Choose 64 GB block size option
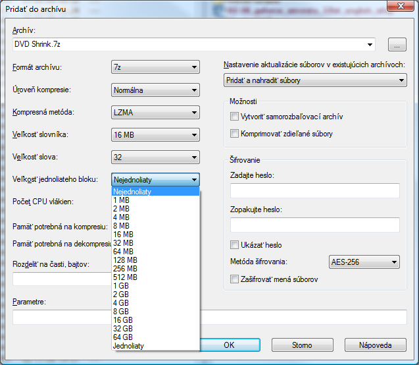Screen dimensions: 419x365 coord(155,337)
